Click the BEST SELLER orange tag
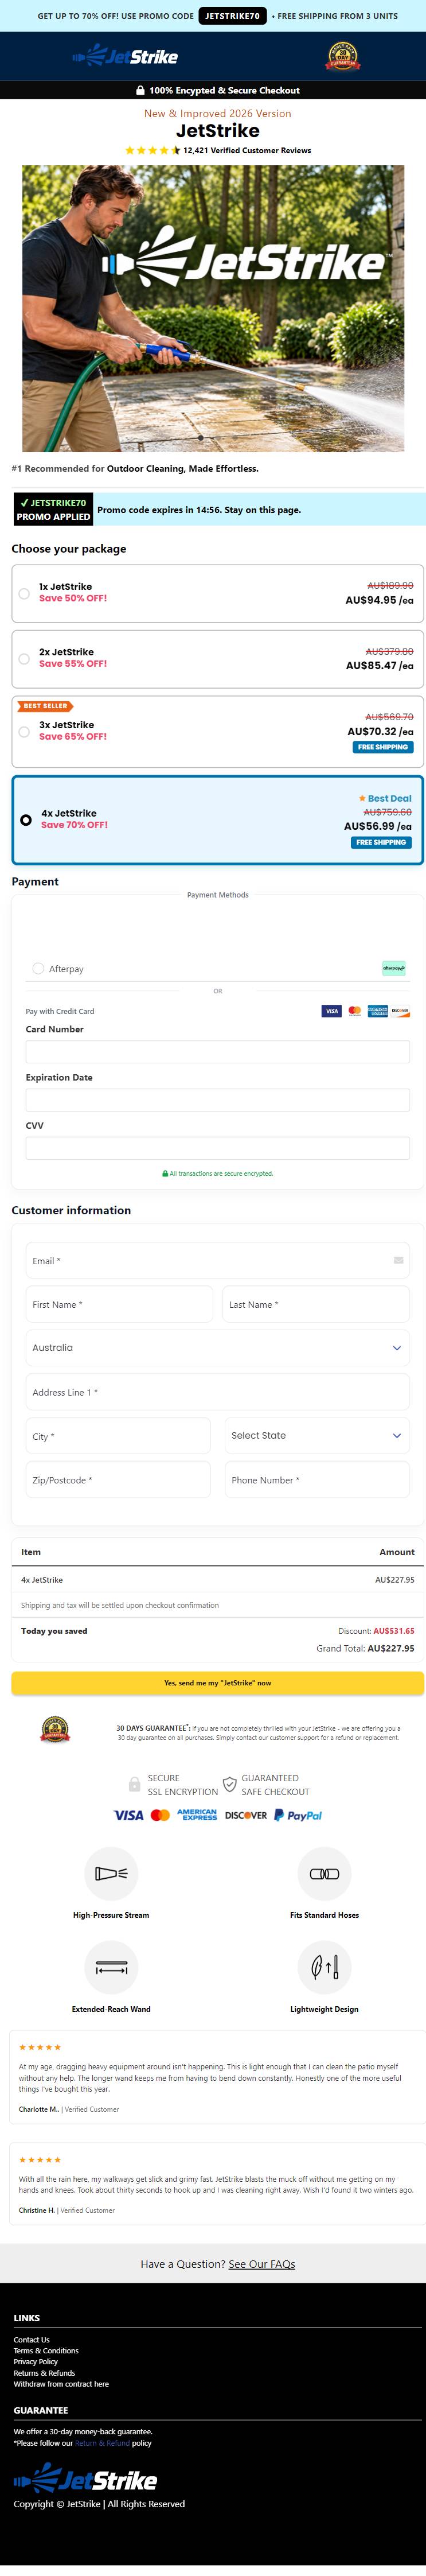426x2576 pixels. (x=45, y=706)
